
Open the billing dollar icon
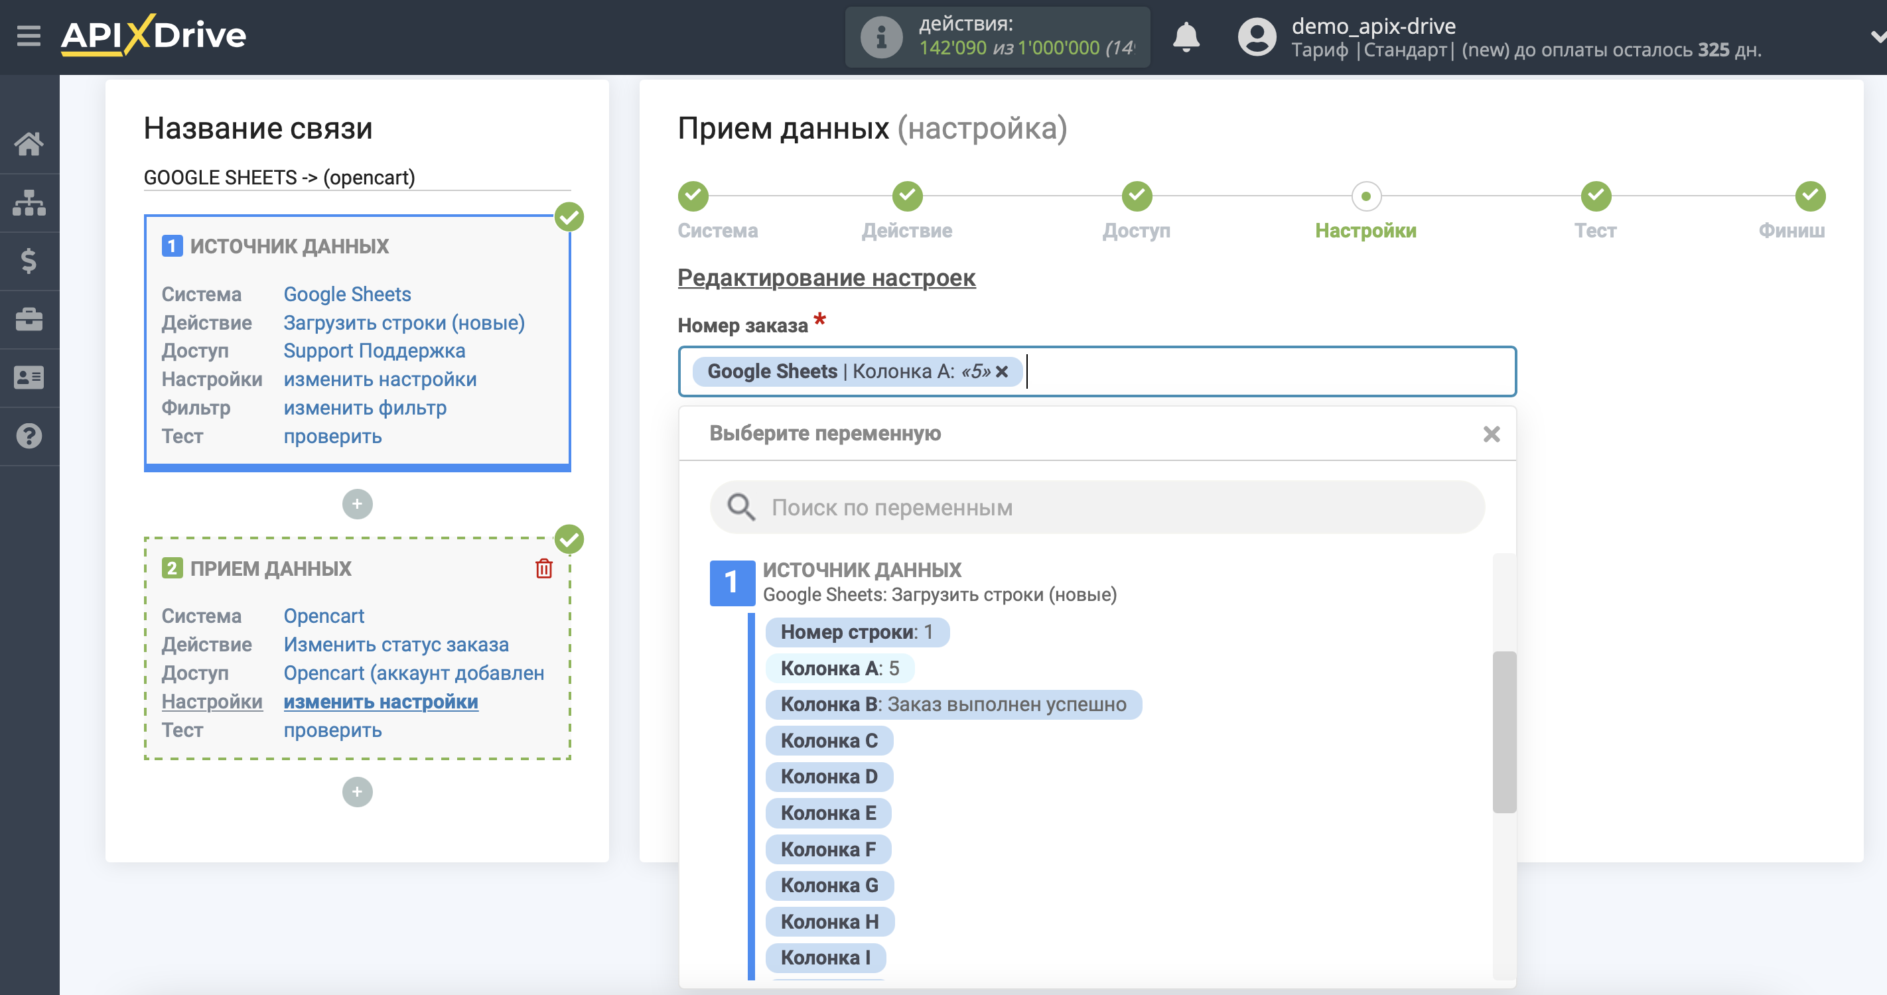pyautogui.click(x=29, y=261)
